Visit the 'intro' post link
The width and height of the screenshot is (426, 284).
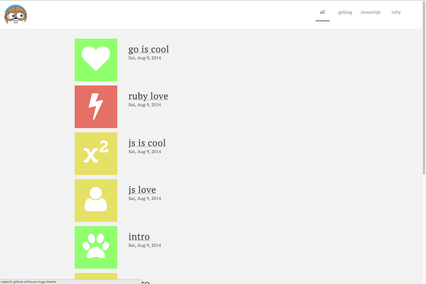point(139,237)
